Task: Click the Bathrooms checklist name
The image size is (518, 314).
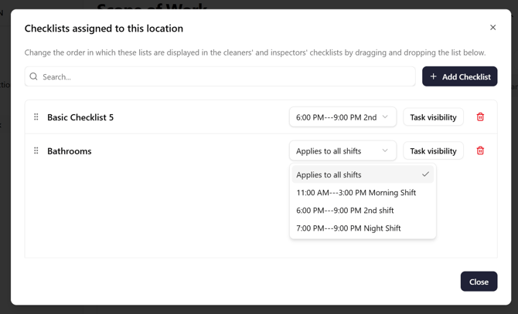Action: tap(69, 151)
